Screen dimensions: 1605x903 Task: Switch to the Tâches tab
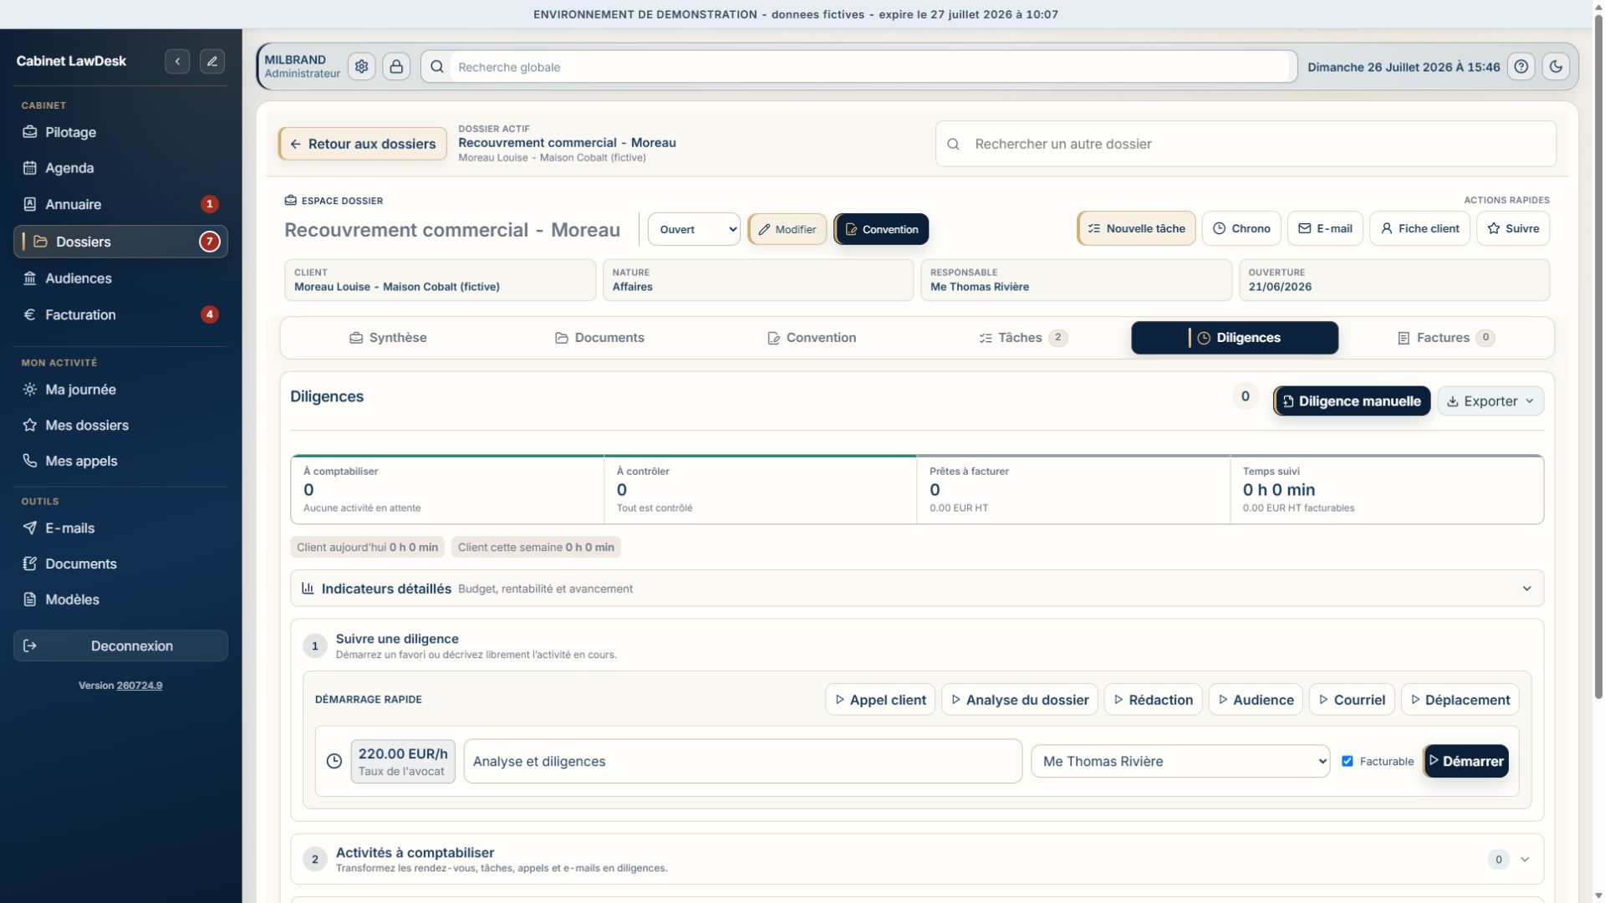(x=1023, y=338)
